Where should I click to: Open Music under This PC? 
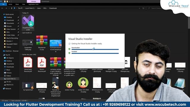click(8, 70)
